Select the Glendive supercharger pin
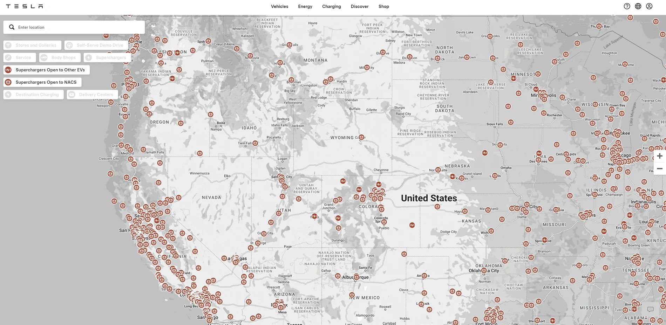Image resolution: width=666 pixels, height=325 pixels. [x=383, y=53]
